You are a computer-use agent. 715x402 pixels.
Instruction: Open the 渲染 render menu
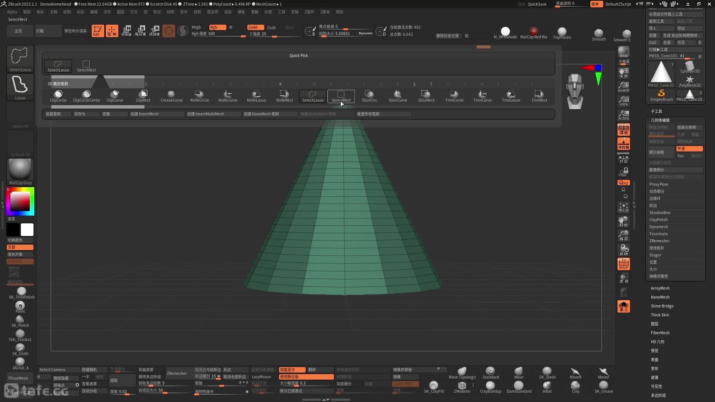point(228,12)
